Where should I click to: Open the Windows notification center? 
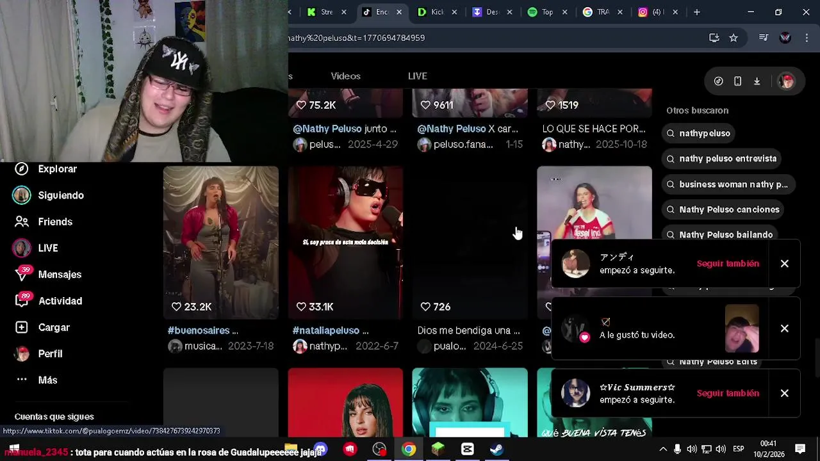[800, 449]
